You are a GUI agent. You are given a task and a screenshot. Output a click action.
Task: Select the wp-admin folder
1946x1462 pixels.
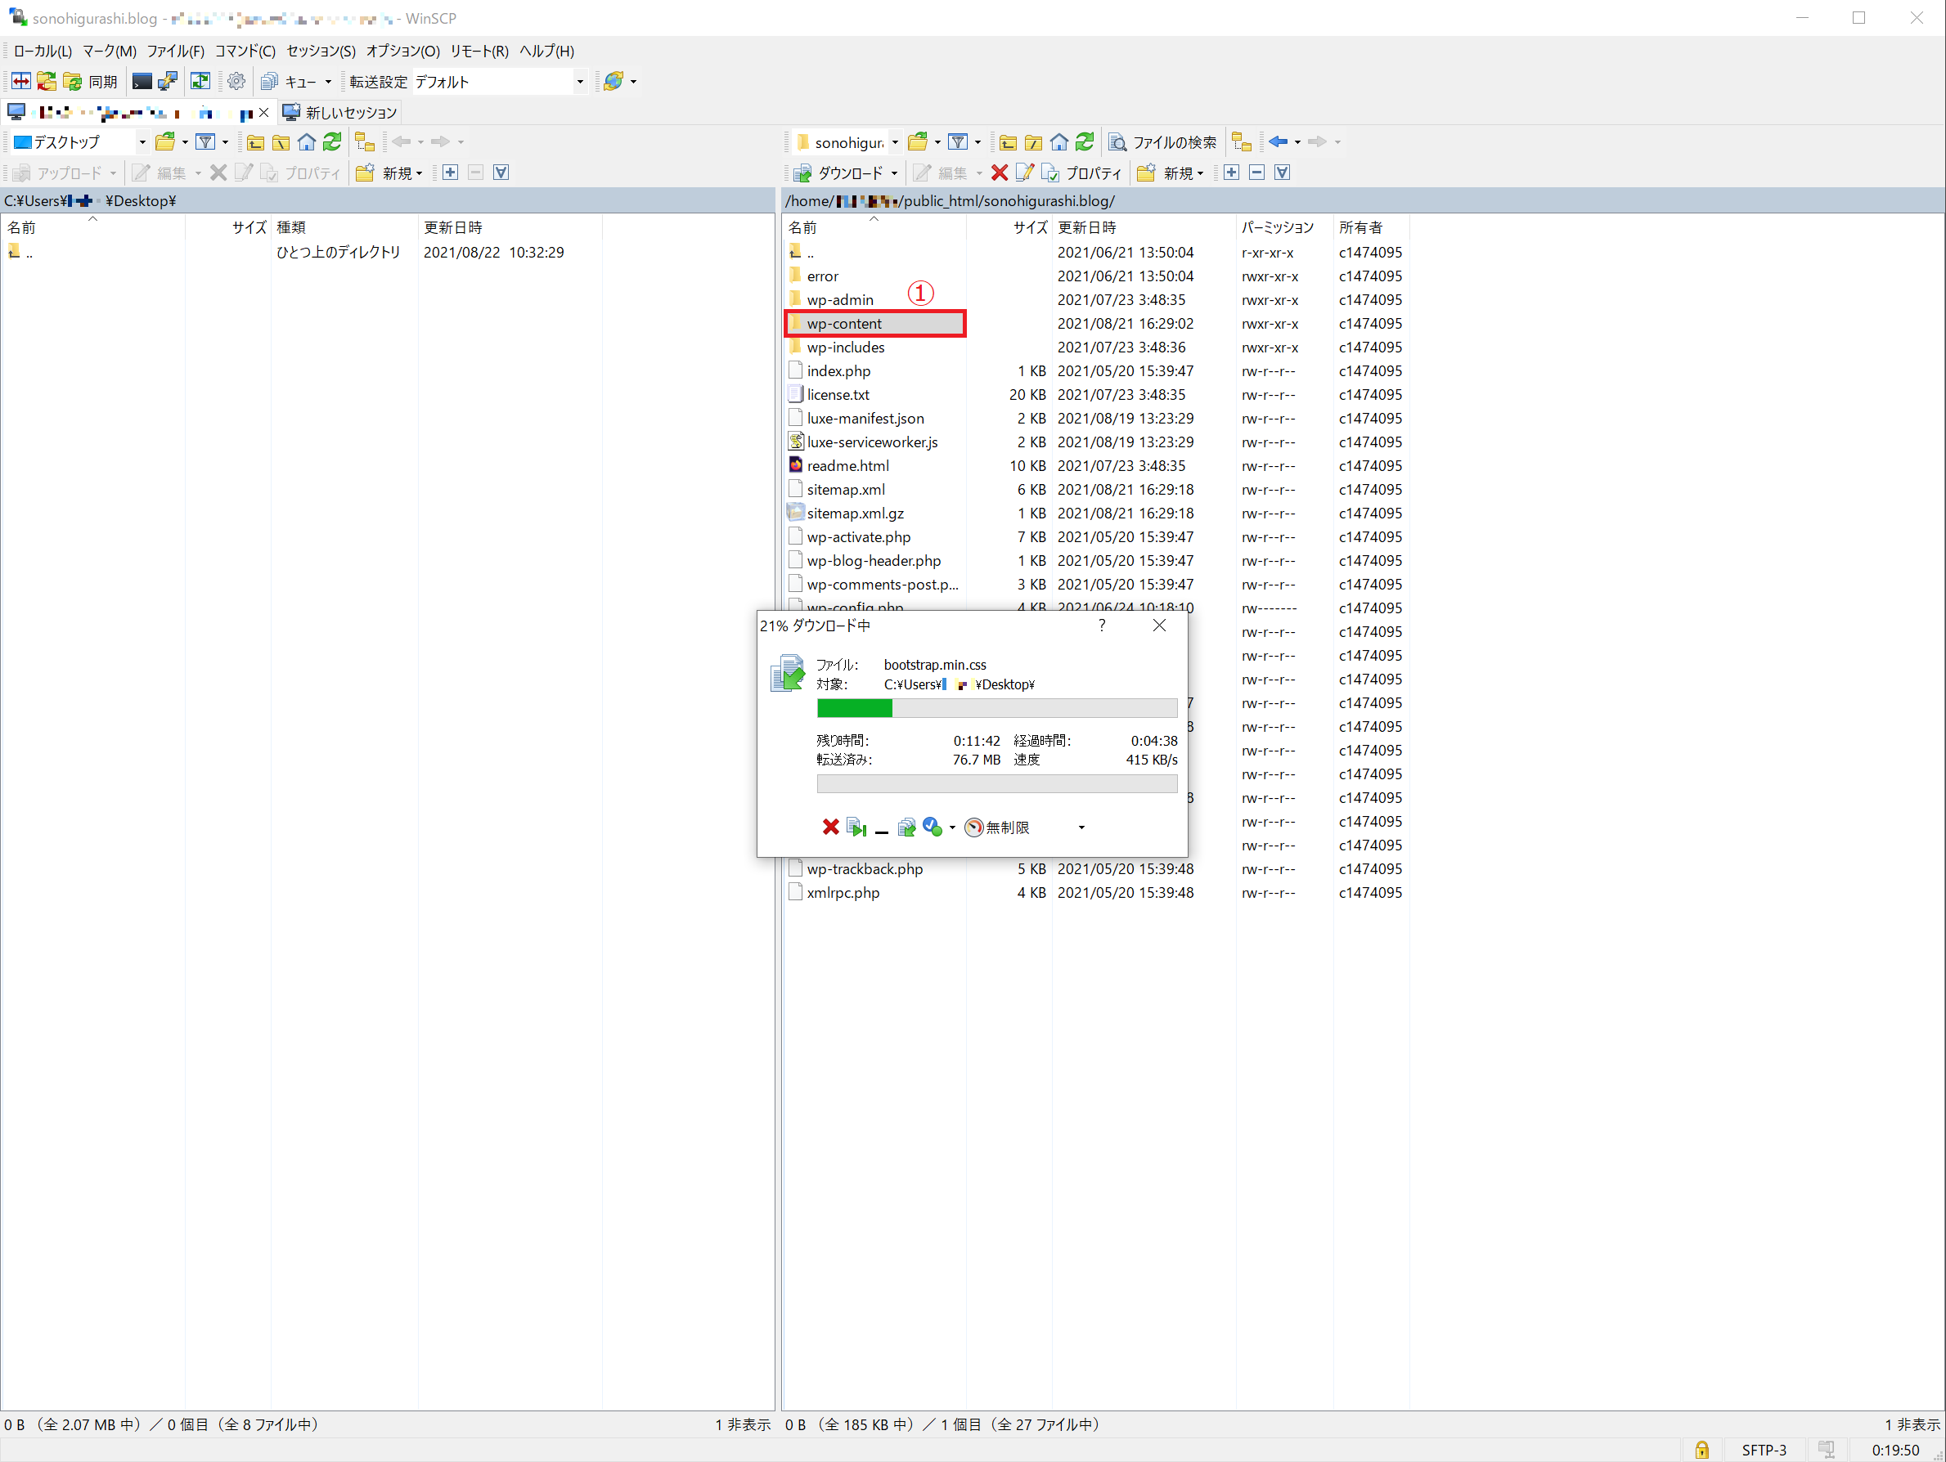pos(840,300)
